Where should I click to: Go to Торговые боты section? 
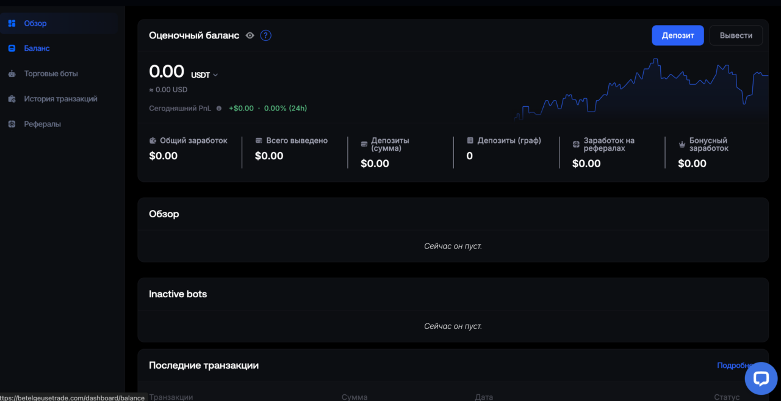tap(51, 74)
